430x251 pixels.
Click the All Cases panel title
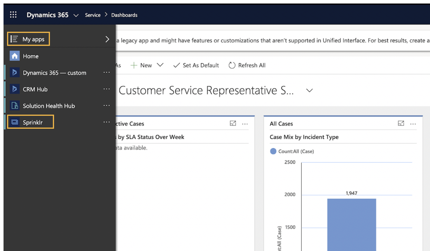pos(281,124)
